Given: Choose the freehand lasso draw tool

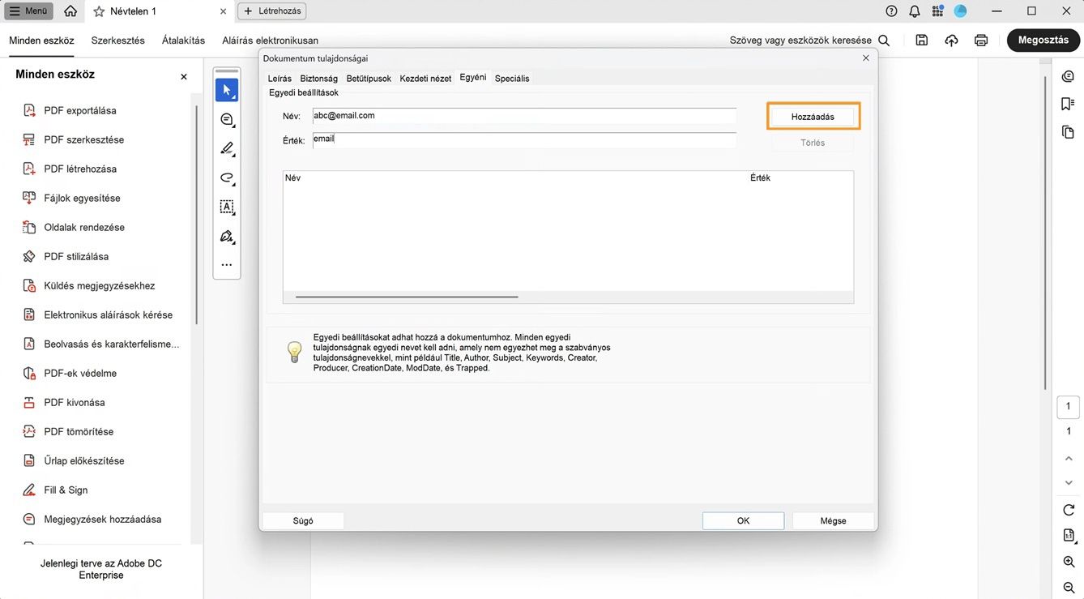Looking at the screenshot, I should (x=227, y=178).
